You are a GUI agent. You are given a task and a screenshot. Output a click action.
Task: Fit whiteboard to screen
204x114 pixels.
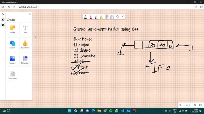(x=200, y=105)
